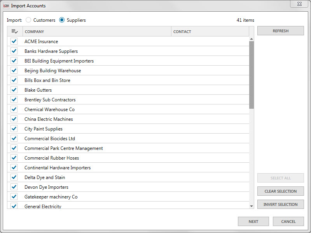Click the Clear Selection button
Viewport: 311px width, 233px height.
click(280, 191)
